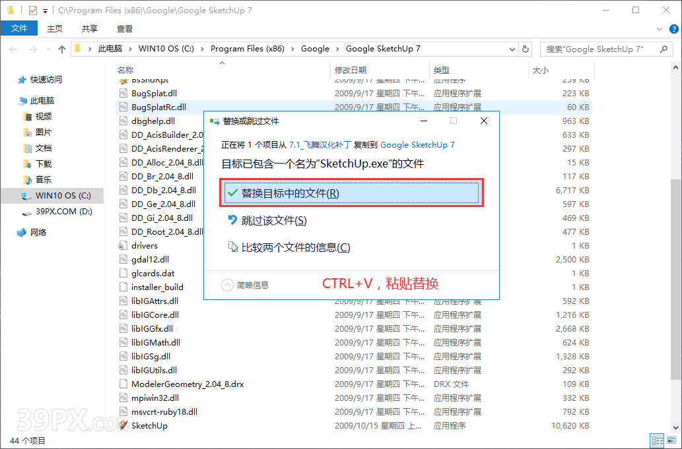
Task: Click the refresh icon next to address bar
Action: (526, 48)
